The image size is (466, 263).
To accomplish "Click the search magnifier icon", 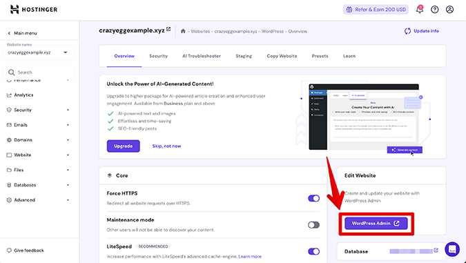I will pyautogui.click(x=11, y=72).
